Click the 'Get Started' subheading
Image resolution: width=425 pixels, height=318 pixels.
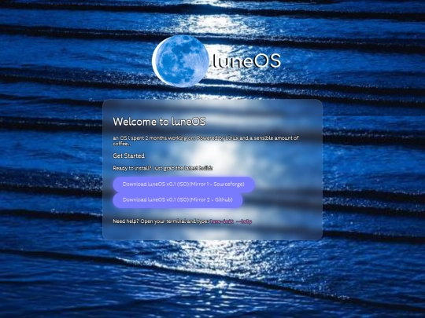pos(129,155)
